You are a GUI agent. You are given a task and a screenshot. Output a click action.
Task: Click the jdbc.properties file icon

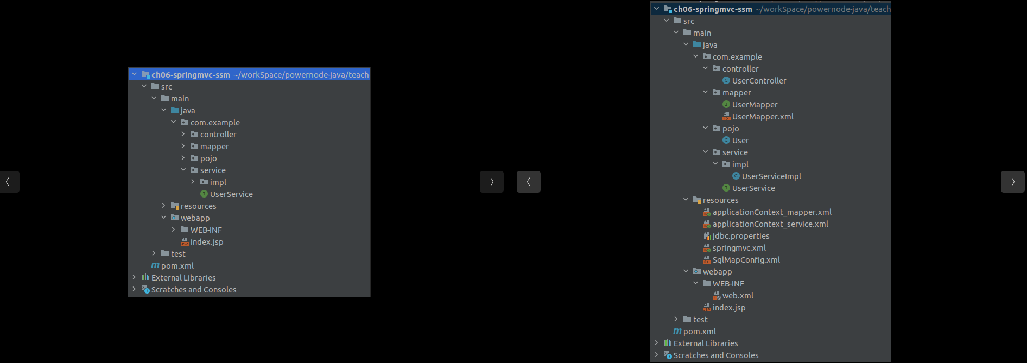(x=707, y=235)
